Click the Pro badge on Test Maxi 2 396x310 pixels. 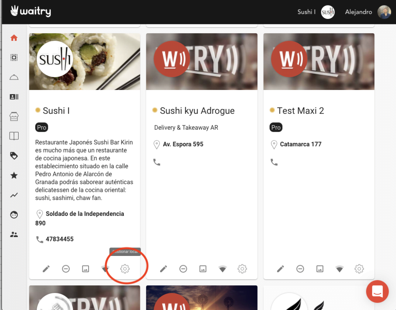pyautogui.click(x=276, y=127)
